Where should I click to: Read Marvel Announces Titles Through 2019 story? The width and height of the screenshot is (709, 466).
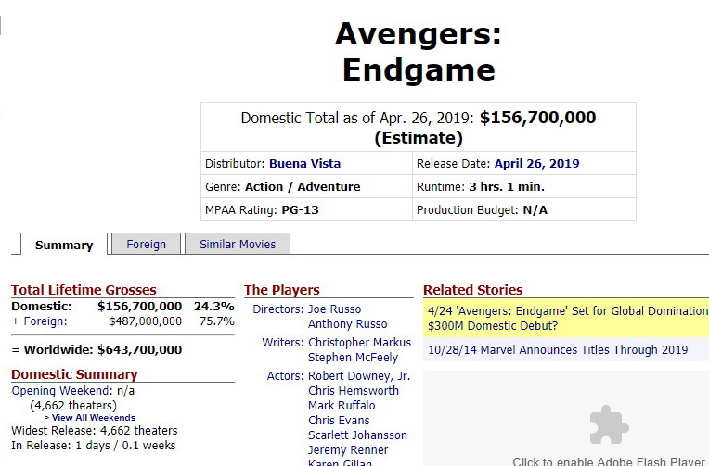click(x=558, y=350)
